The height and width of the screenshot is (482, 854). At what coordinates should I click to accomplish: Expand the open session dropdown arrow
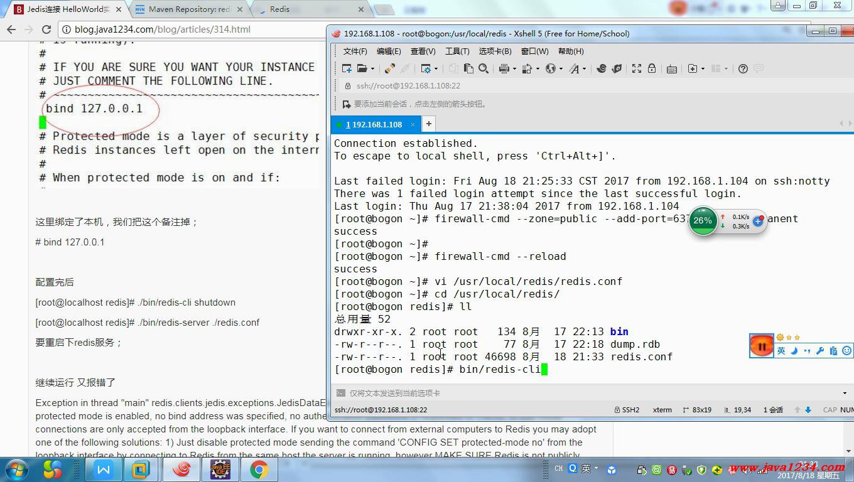(x=372, y=69)
